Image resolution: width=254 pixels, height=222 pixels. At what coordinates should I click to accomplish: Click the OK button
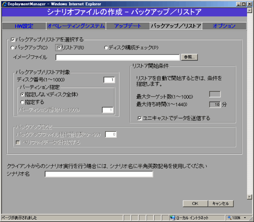tap(195, 203)
